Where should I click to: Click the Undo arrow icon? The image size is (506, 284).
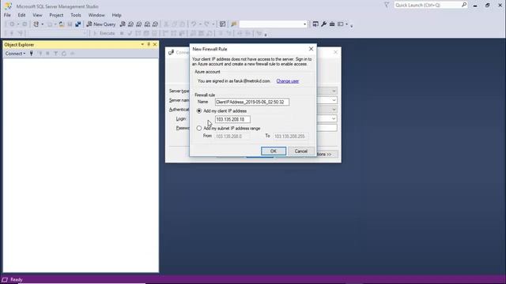(x=194, y=24)
